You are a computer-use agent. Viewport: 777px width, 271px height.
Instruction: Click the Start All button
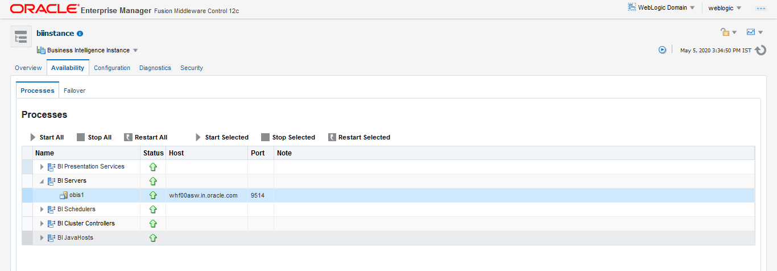(x=47, y=137)
